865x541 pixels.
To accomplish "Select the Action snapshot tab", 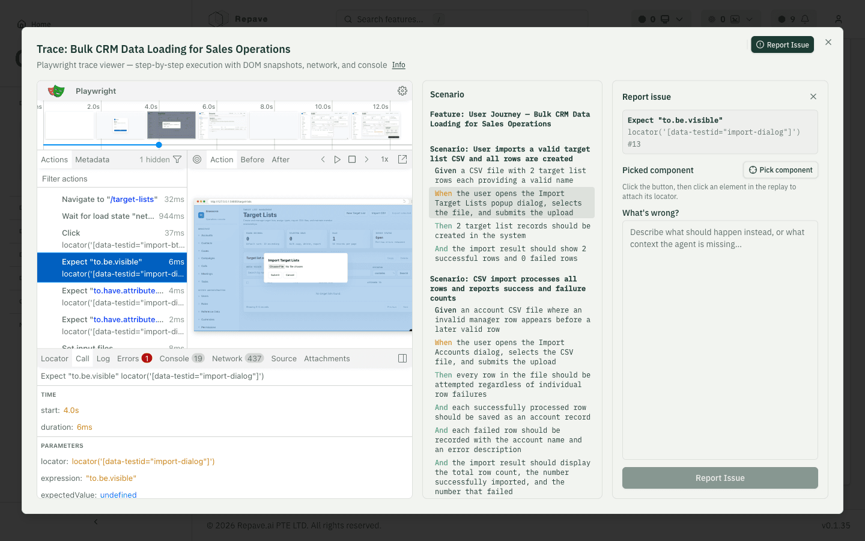I will 222,159.
